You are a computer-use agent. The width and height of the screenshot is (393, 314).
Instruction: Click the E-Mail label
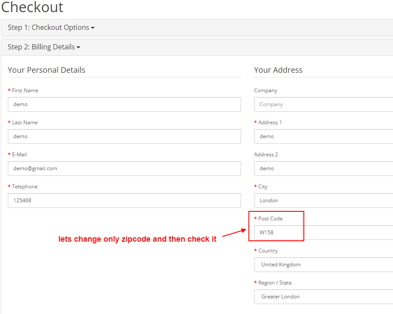coord(19,155)
